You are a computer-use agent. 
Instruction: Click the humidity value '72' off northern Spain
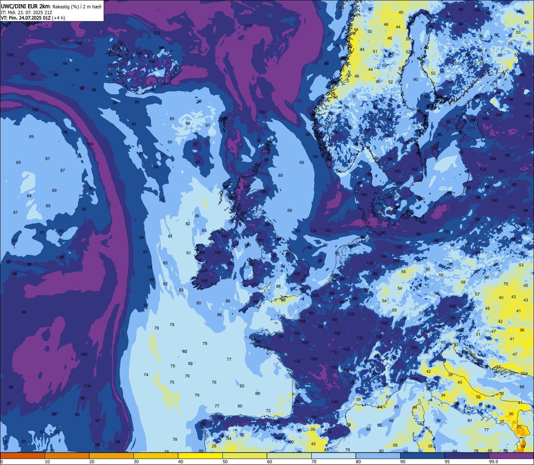point(268,411)
